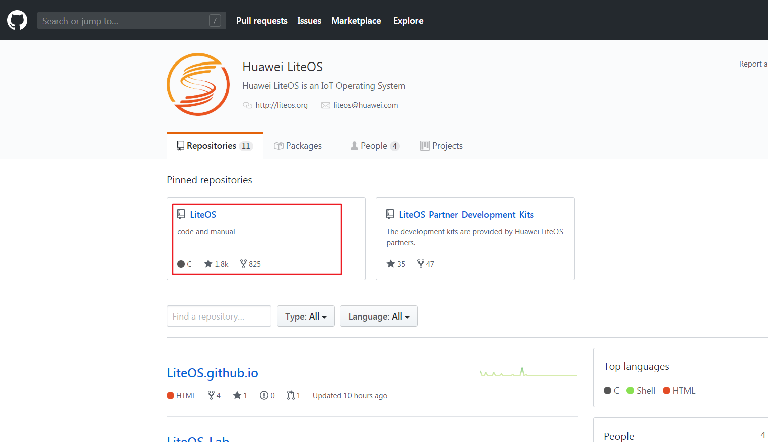The width and height of the screenshot is (768, 442).
Task: Switch to the Packages tab
Action: [298, 146]
